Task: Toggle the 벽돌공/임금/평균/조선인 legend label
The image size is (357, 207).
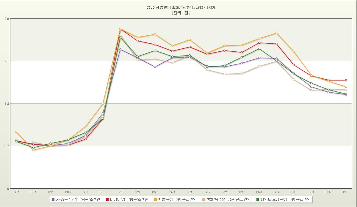Action: coord(177,199)
